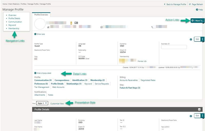Viewport: 205px width, 131px height.
Task: Click Edit in Profile Overview section
Action: pos(197,39)
